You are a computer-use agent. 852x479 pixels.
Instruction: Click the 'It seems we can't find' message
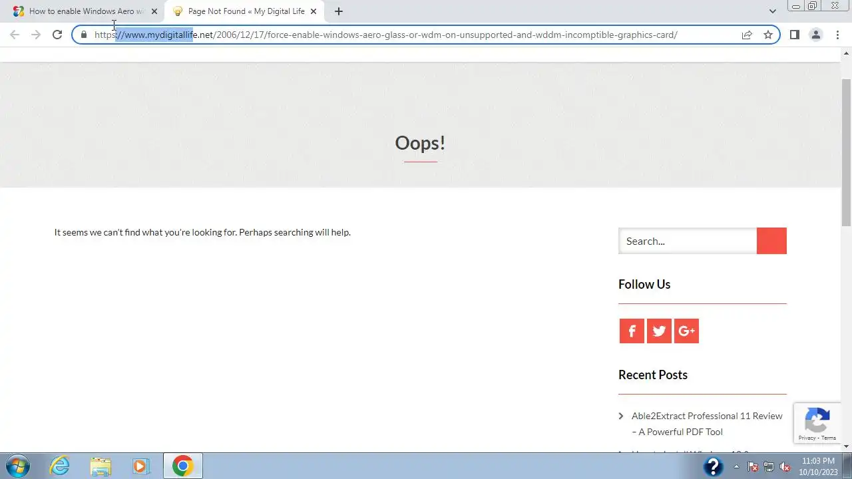tap(202, 232)
